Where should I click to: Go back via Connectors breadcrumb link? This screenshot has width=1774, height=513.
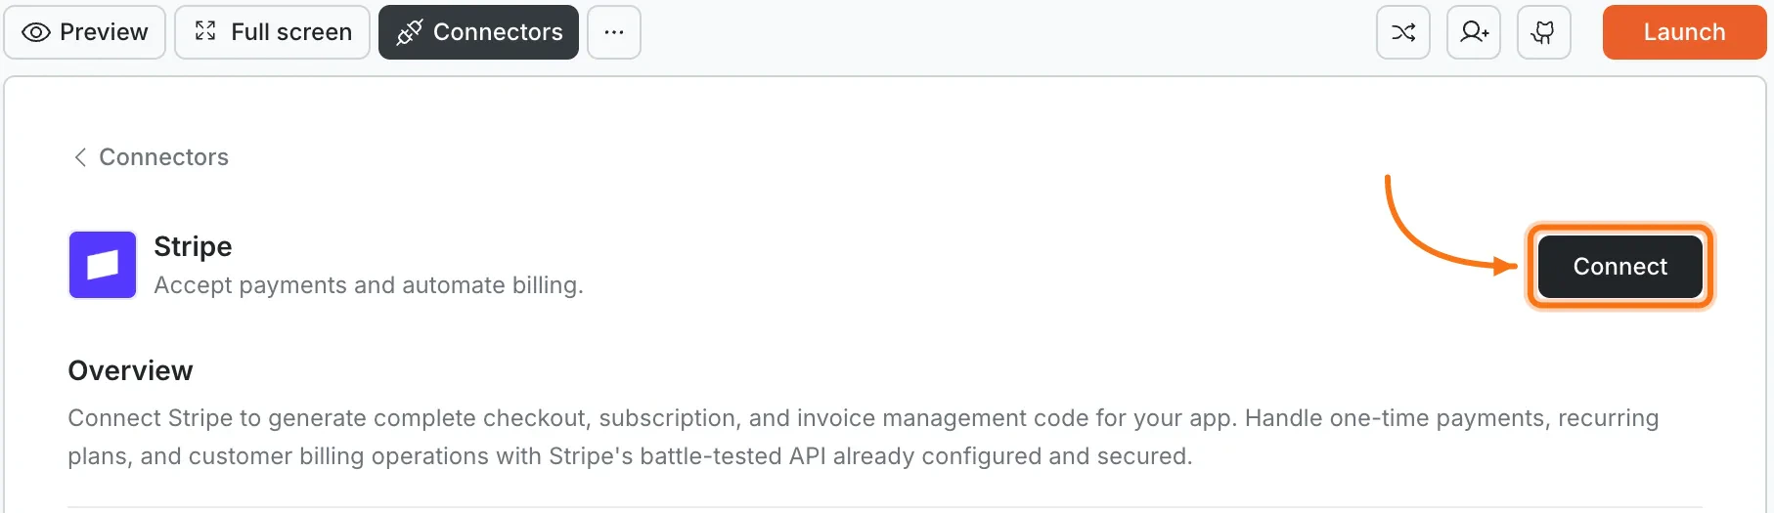tap(163, 157)
